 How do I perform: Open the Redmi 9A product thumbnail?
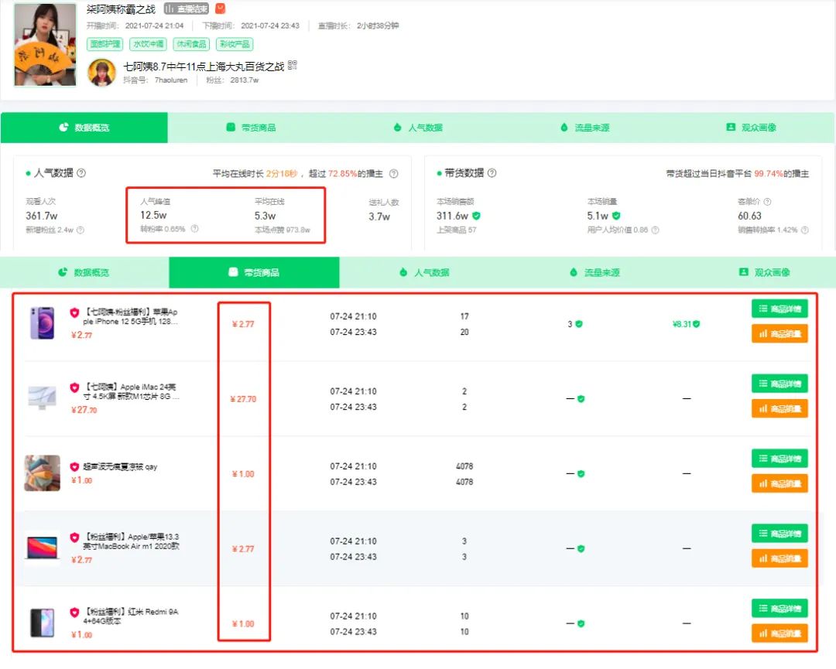[x=42, y=623]
